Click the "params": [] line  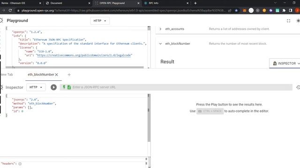pyautogui.click(x=22, y=107)
